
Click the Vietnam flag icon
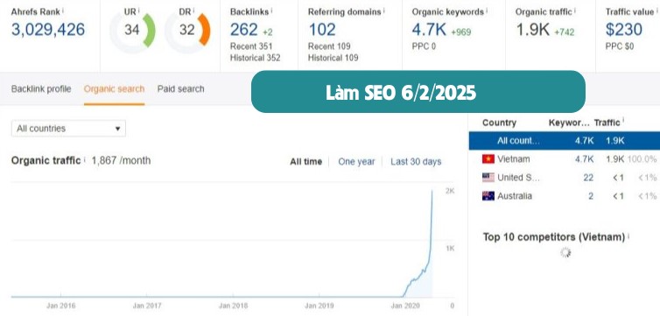point(488,159)
